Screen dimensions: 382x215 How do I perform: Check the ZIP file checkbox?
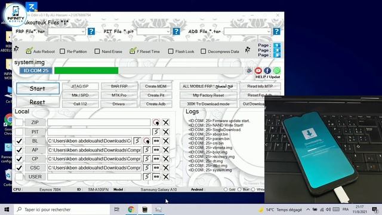click(x=19, y=122)
